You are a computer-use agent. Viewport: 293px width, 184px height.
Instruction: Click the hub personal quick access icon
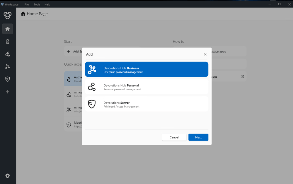(x=69, y=95)
